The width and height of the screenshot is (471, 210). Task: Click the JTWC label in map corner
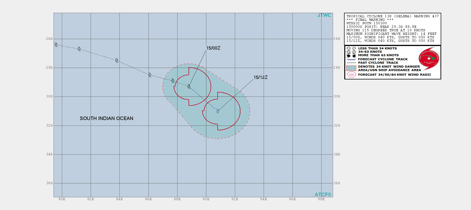coord(325,15)
